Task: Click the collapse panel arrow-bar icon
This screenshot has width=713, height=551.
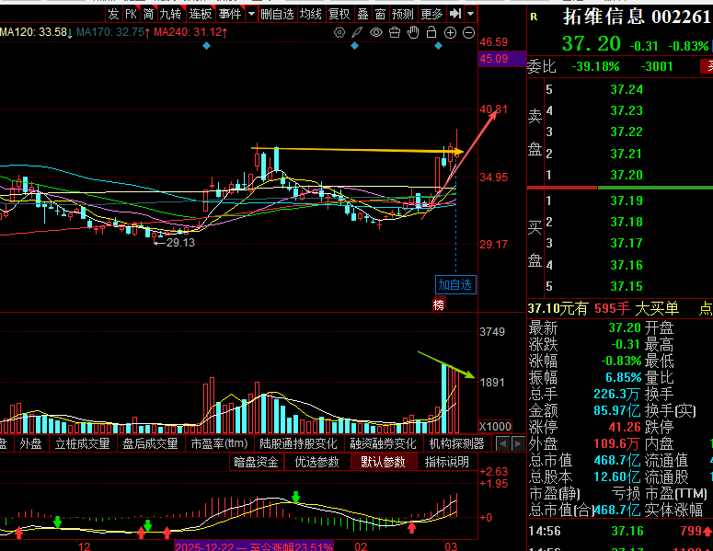Action: coord(455,14)
